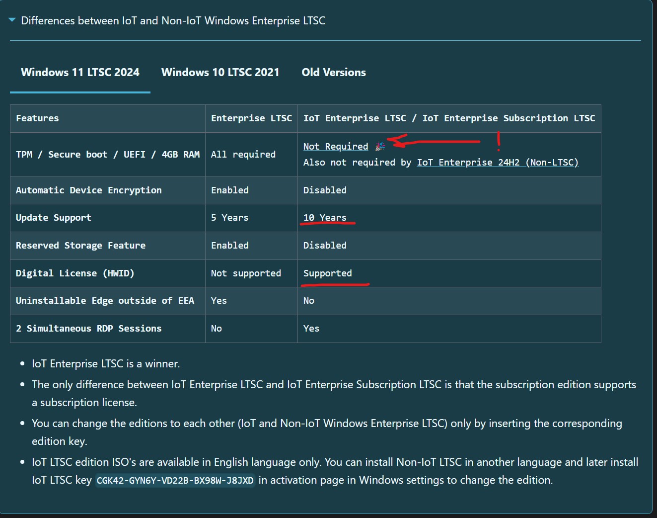This screenshot has height=518, width=657.
Task: Select the Windows 11 LTSC 2024 tab
Action: pyautogui.click(x=80, y=73)
